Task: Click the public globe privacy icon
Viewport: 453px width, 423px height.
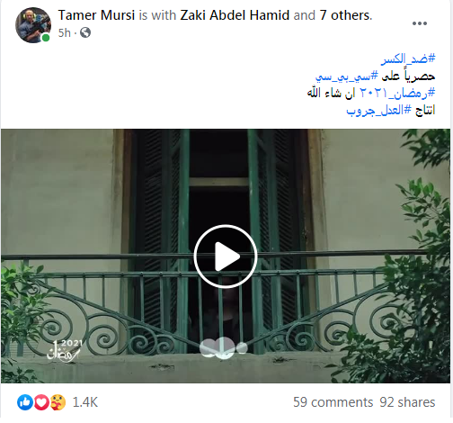Action: [x=85, y=32]
